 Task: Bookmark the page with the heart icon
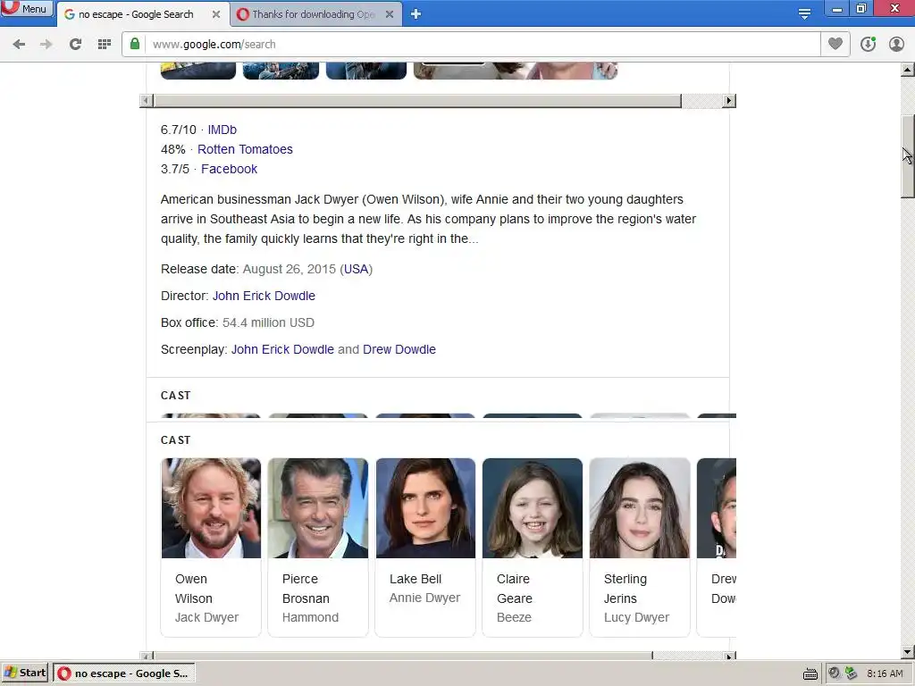point(835,44)
